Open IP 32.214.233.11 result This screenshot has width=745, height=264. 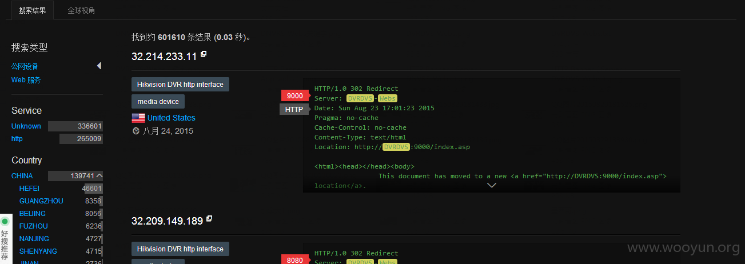click(x=164, y=56)
